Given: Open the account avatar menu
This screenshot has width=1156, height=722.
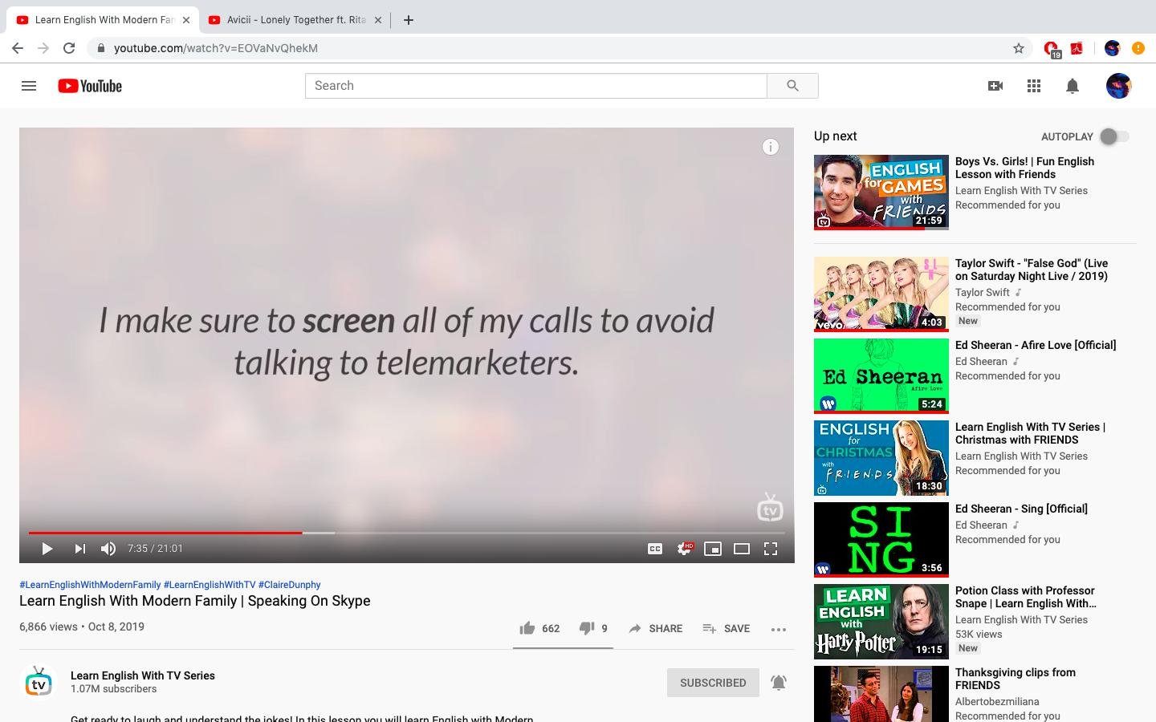Looking at the screenshot, I should point(1118,86).
